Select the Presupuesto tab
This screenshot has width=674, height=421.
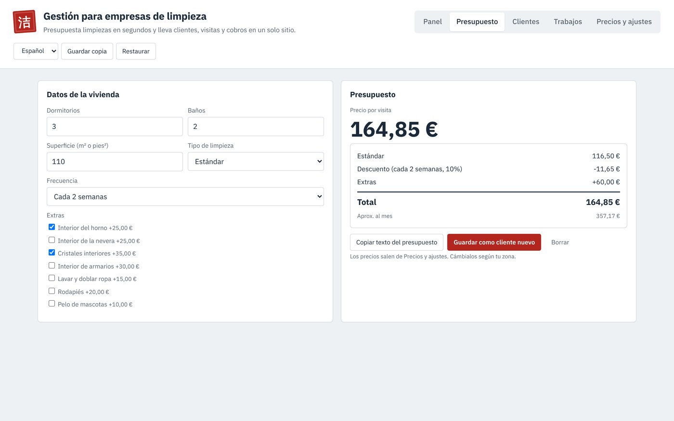477,22
